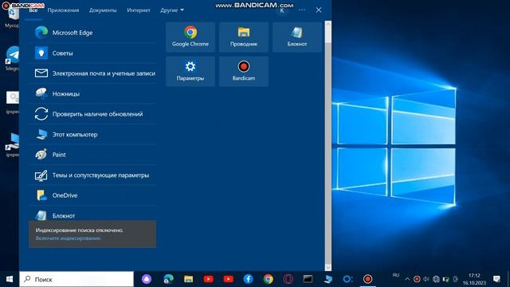
Task: Select the Telegram desktop shortcut
Action: pos(13,58)
